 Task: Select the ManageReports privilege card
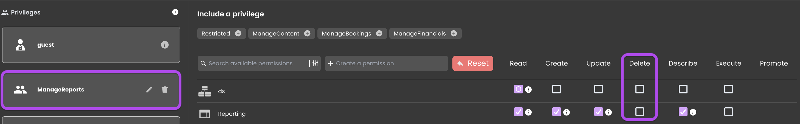pos(91,90)
